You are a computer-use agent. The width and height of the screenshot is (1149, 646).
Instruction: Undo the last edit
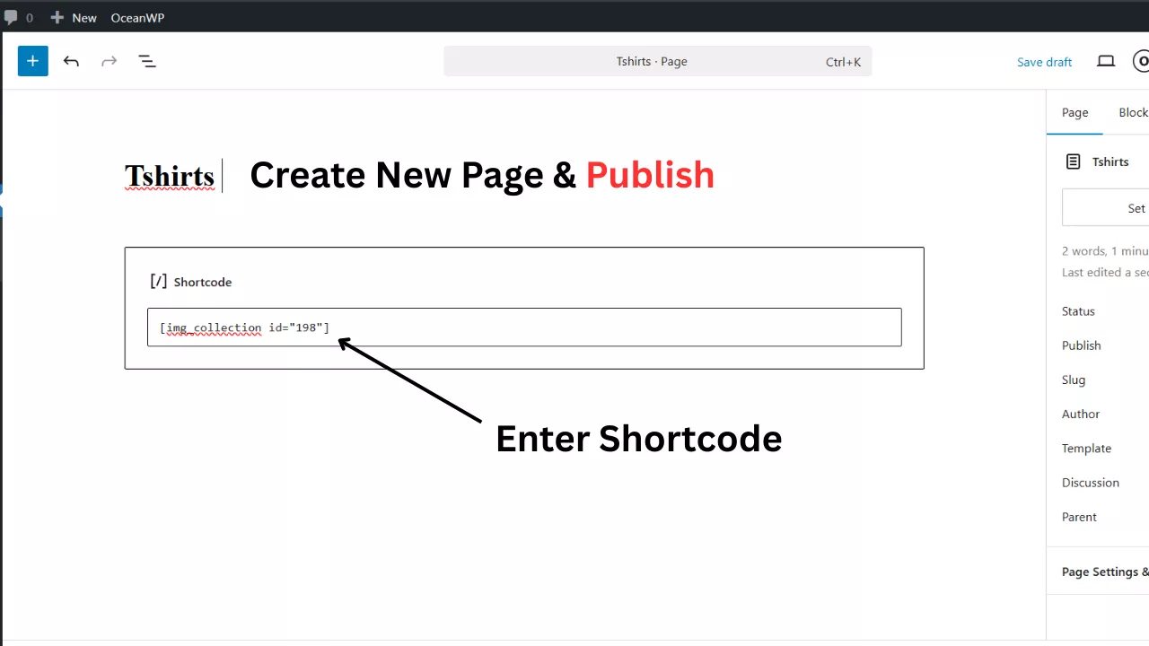(x=71, y=61)
